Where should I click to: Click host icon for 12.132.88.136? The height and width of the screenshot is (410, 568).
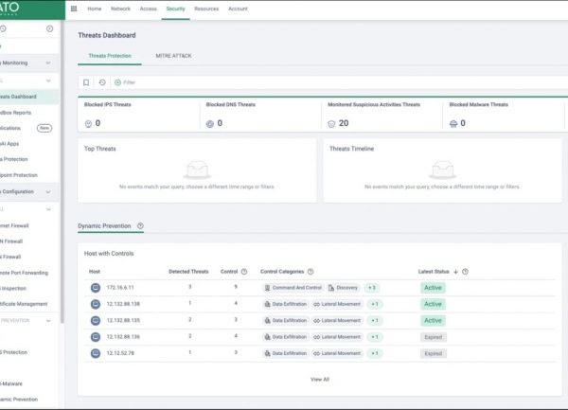pyautogui.click(x=96, y=337)
